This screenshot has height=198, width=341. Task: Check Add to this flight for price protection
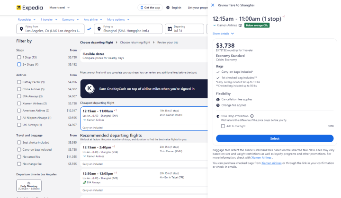[x=223, y=126]
